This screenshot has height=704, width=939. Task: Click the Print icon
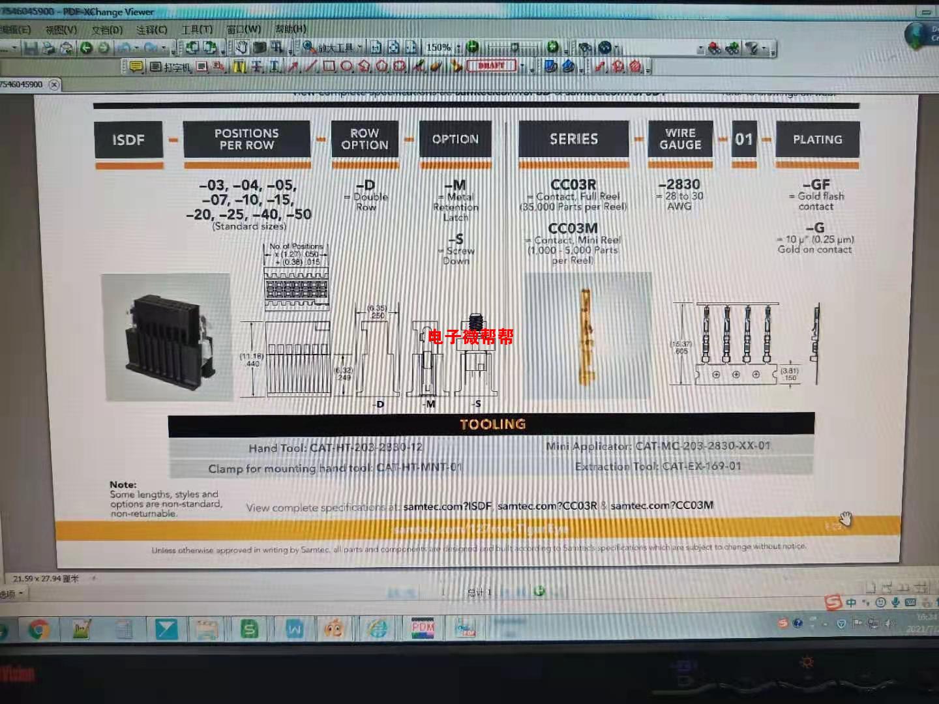pos(48,48)
